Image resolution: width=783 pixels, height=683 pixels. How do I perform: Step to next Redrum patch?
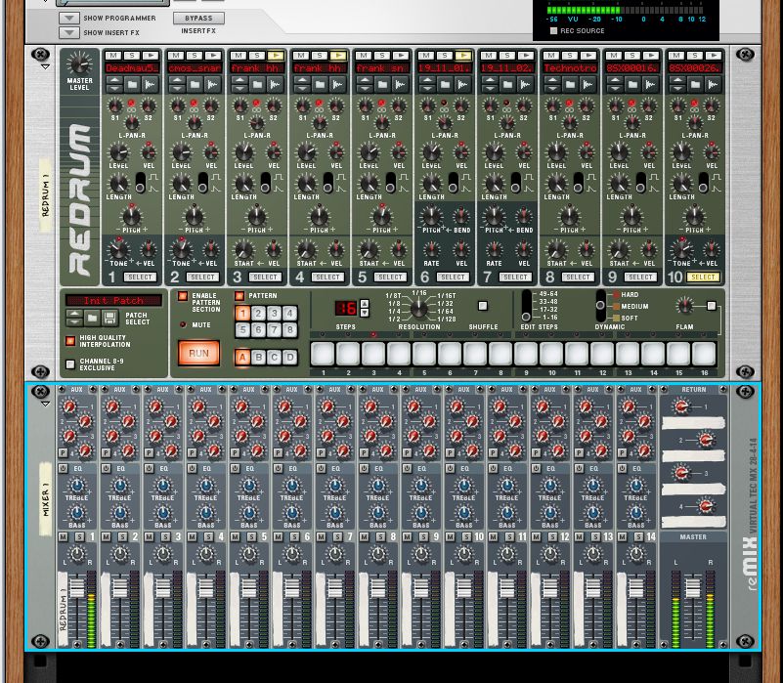[74, 321]
